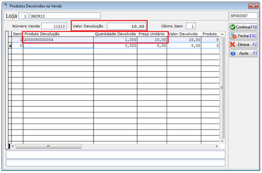The height and width of the screenshot is (173, 262).
Task: Click the empty Produto Devolução cell in row two
Action: pyautogui.click(x=58, y=46)
